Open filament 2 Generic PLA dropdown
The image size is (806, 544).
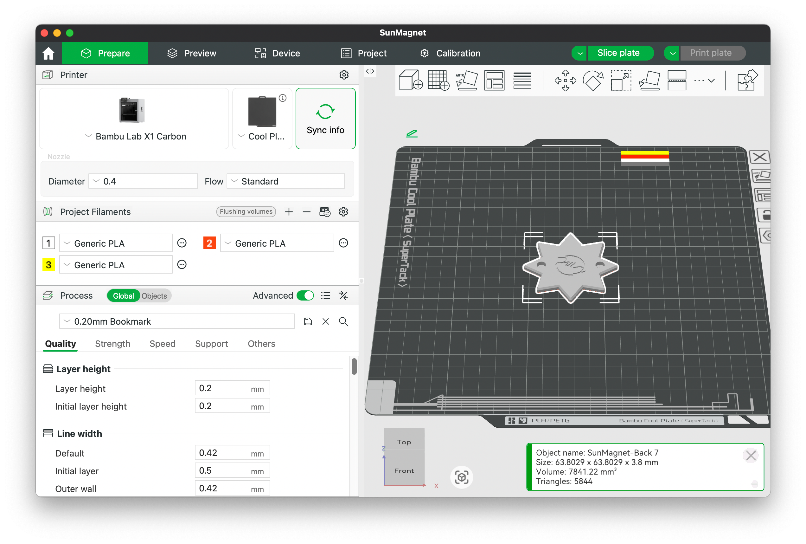click(x=277, y=243)
